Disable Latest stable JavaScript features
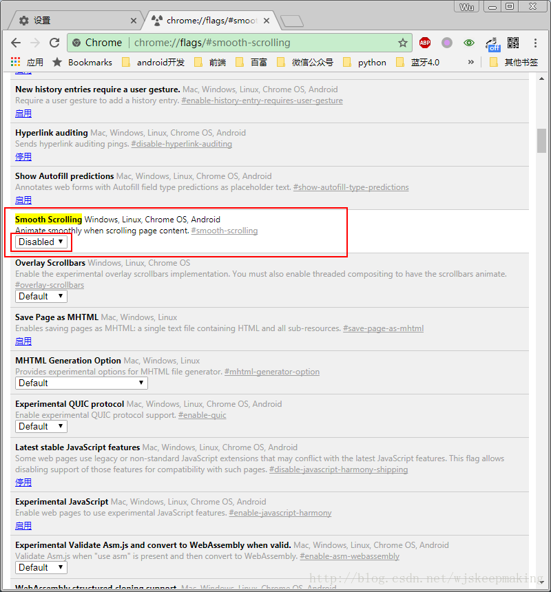551x592 pixels. 23,483
